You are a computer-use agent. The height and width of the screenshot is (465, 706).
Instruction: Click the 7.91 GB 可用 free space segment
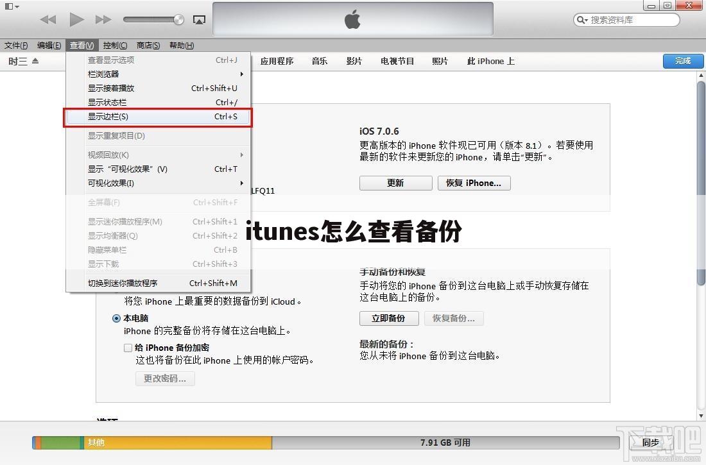[x=445, y=443]
